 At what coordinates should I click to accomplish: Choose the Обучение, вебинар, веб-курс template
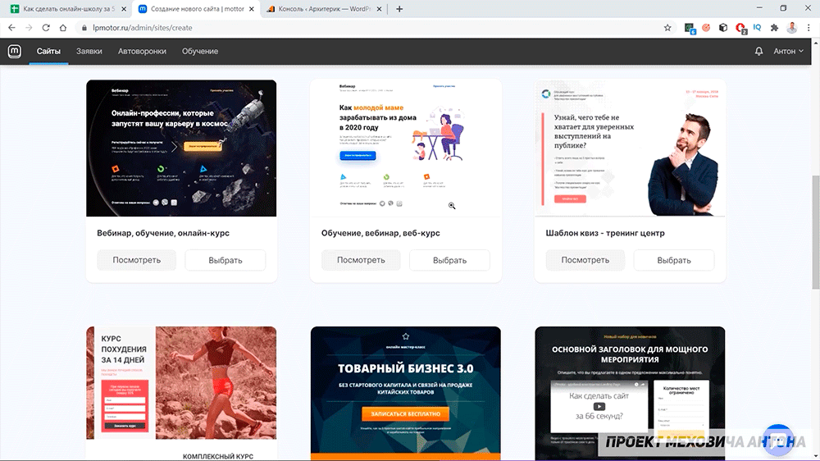pos(449,260)
